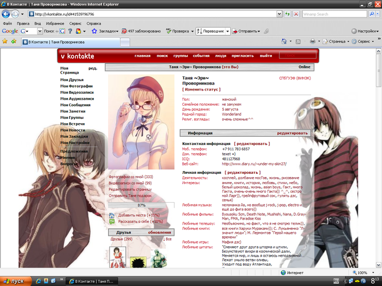
Task: Click the RSS feeds icon
Action: pyautogui.click(x=298, y=41)
